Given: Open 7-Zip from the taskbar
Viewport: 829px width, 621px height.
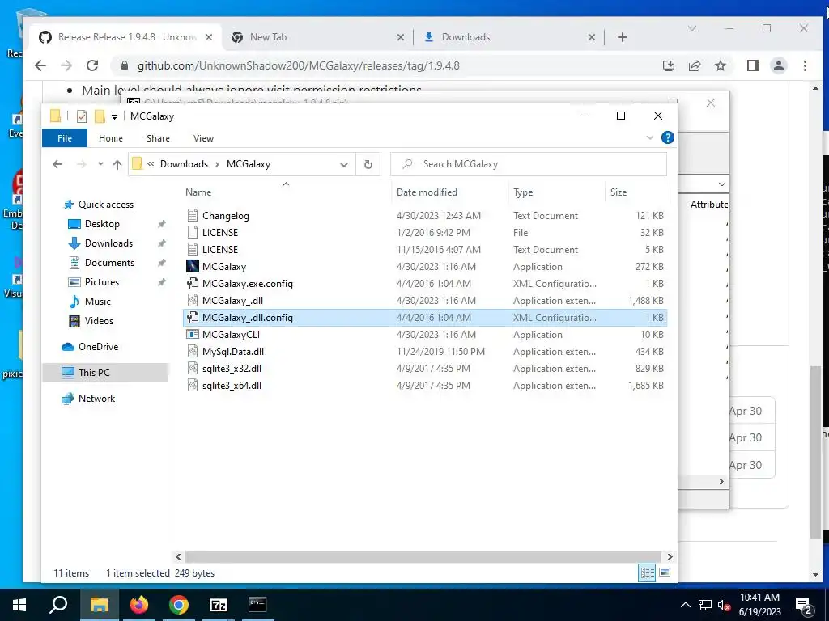Looking at the screenshot, I should pyautogui.click(x=218, y=605).
